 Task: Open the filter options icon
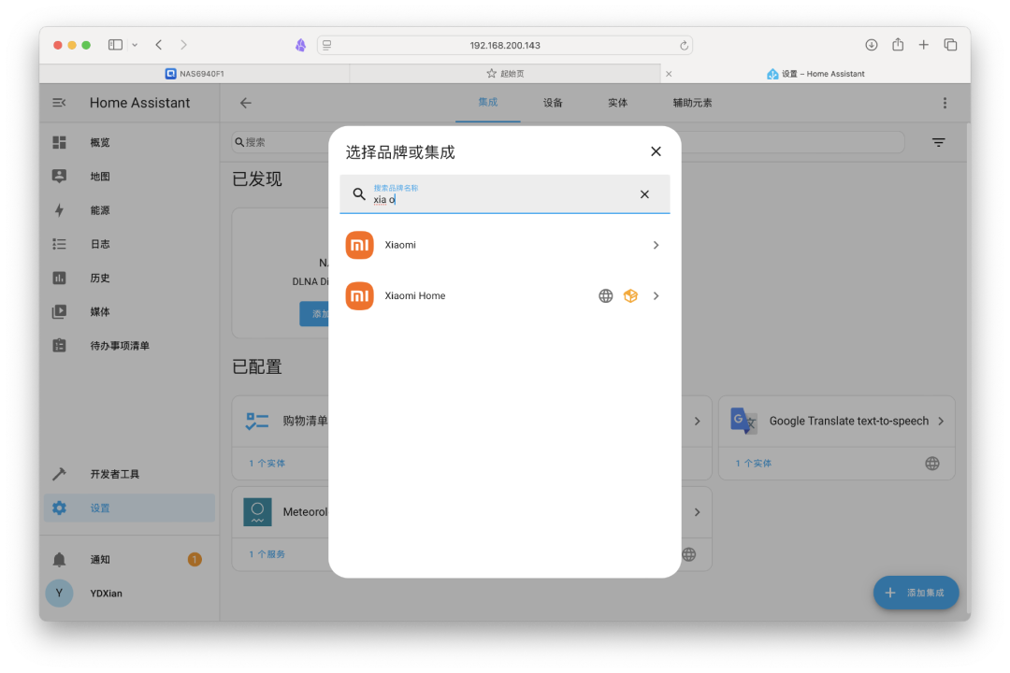click(938, 142)
